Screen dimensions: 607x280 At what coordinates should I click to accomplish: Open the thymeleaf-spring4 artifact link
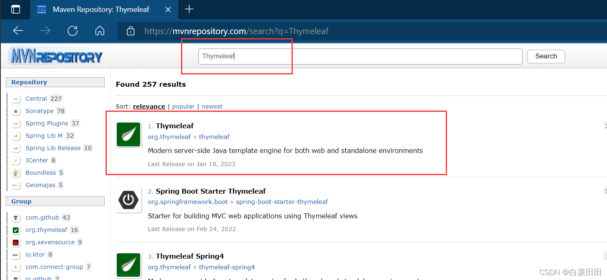point(227,267)
